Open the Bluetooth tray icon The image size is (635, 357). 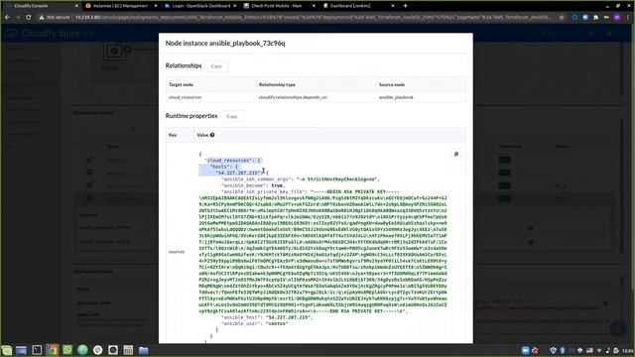(563, 350)
